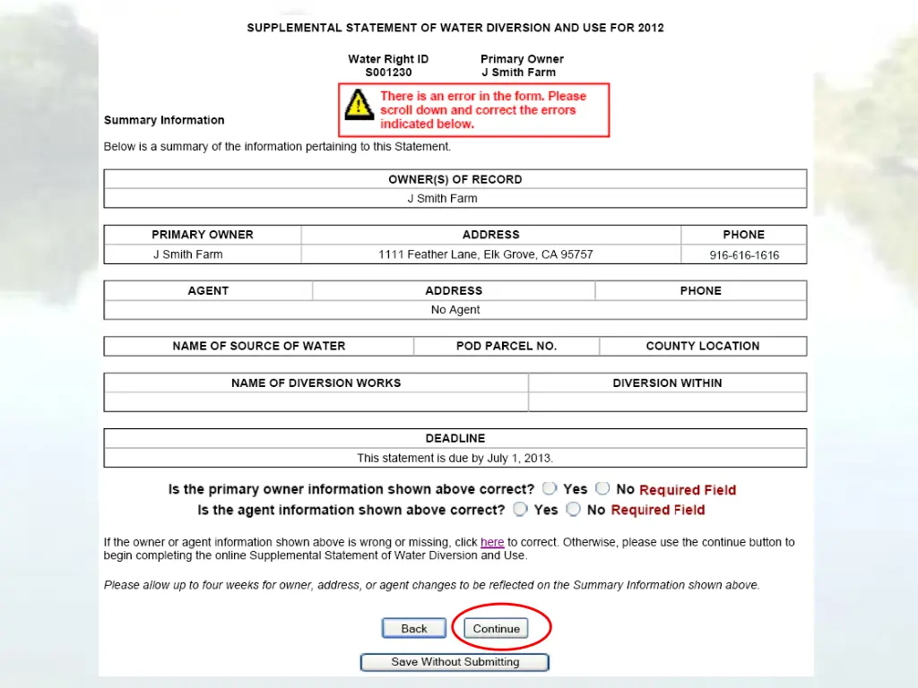
Task: Follow the 'here' link to correct information
Action: pyautogui.click(x=492, y=542)
